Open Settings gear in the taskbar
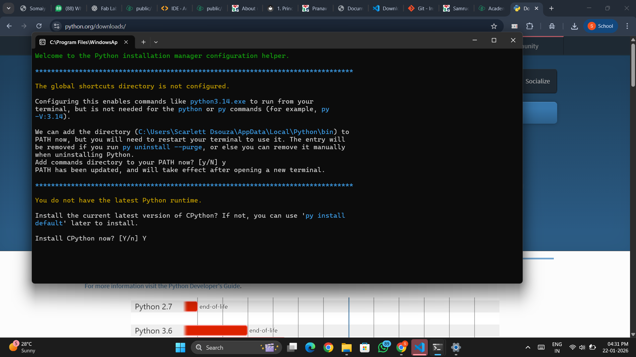This screenshot has width=636, height=357. coord(456,347)
